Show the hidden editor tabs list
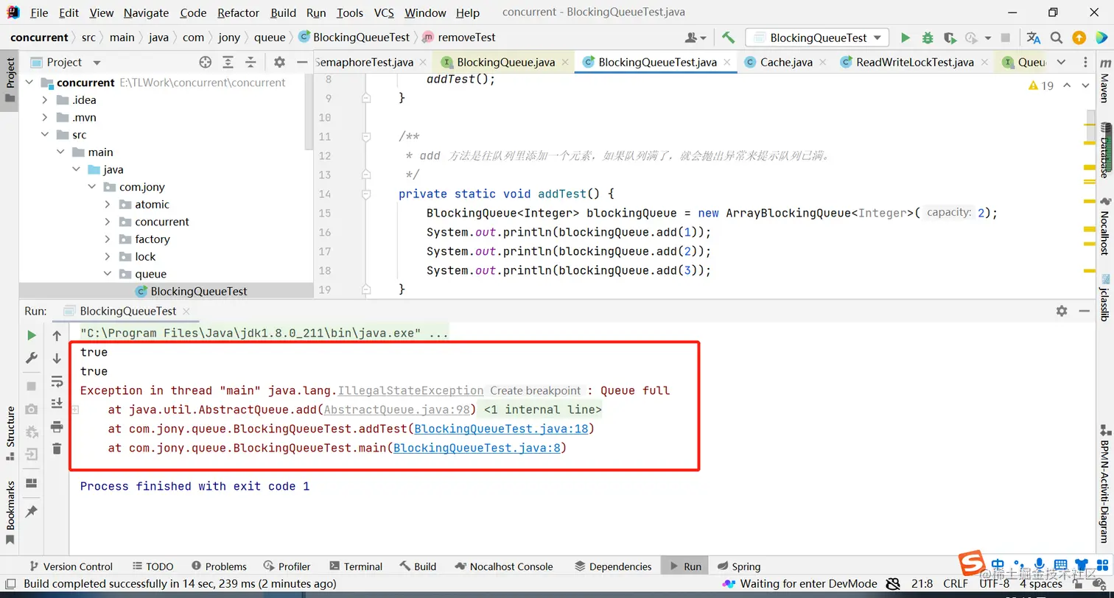 (1061, 63)
